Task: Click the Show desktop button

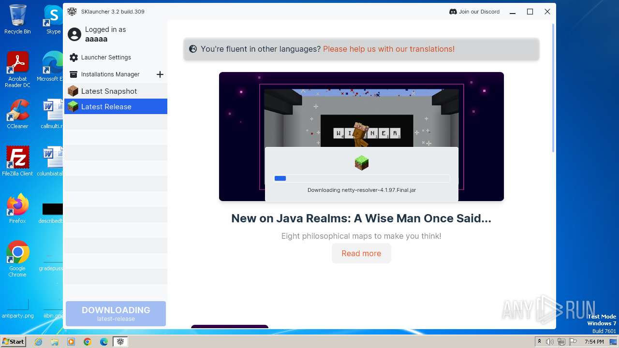Action: tap(614, 342)
